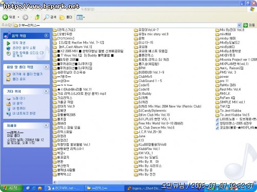The image size is (257, 192).
Task: Select the Free Mix World Vol 0~10 folder
Action: (x=161, y=123)
